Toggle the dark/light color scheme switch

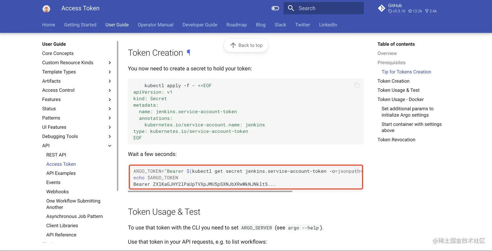click(275, 8)
